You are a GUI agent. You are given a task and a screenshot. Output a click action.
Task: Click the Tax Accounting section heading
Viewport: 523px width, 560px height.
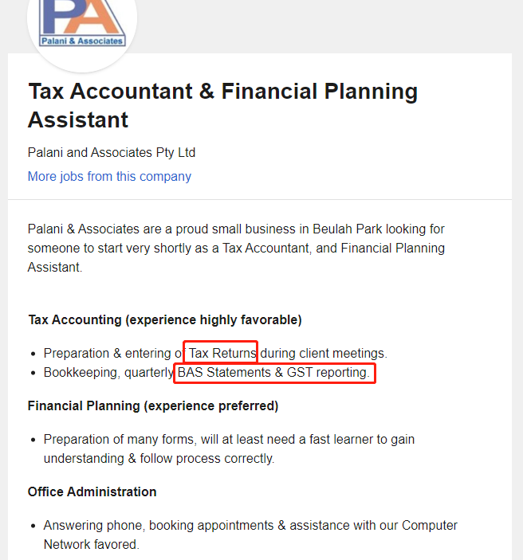pyautogui.click(x=165, y=320)
